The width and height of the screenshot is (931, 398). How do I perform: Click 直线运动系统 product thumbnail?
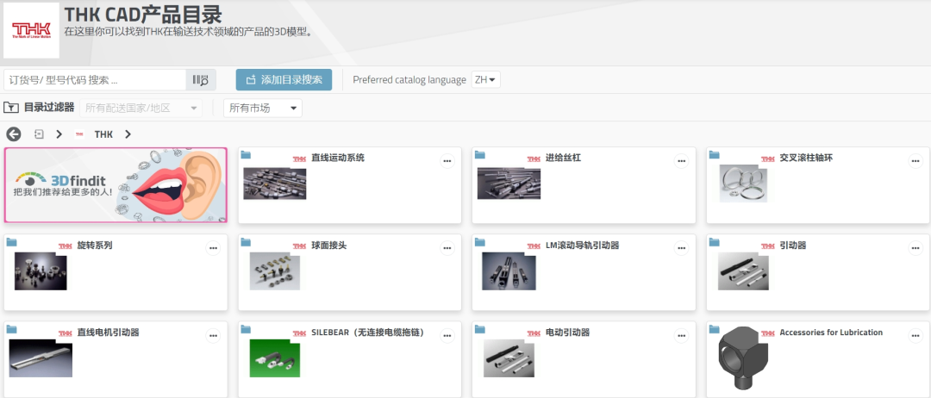(x=275, y=183)
